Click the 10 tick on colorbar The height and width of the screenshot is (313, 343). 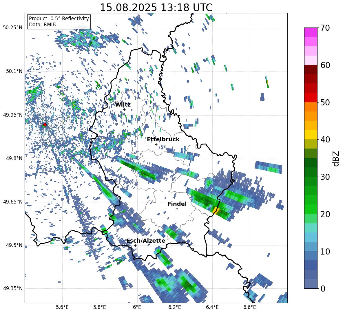point(325,251)
